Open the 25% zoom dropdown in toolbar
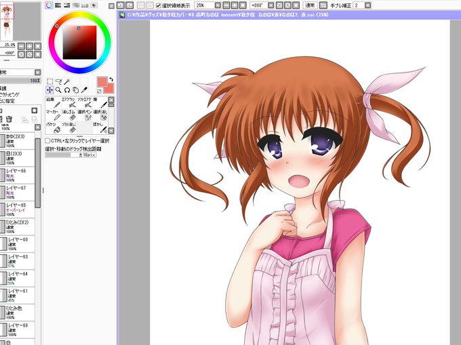Viewport: 461px width, 345px height. 218,5
